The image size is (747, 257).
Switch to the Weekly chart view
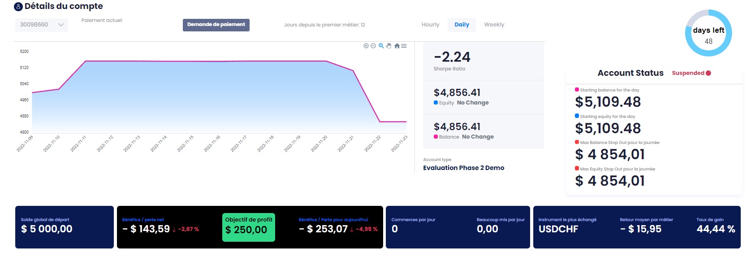click(494, 25)
